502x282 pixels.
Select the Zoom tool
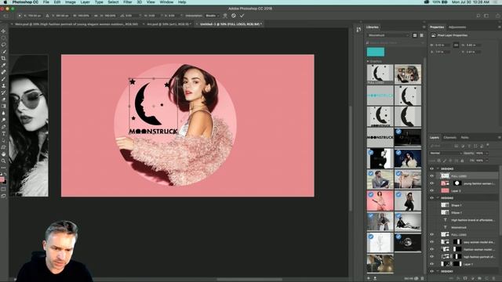coord(3,161)
